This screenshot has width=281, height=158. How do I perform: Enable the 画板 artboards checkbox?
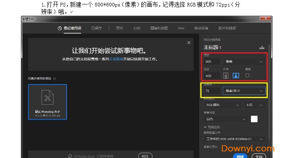point(247,76)
